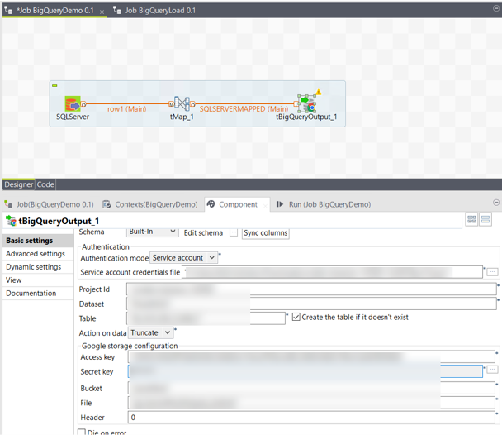The image size is (502, 435).
Task: Click the Dataset input field
Action: tap(311, 304)
